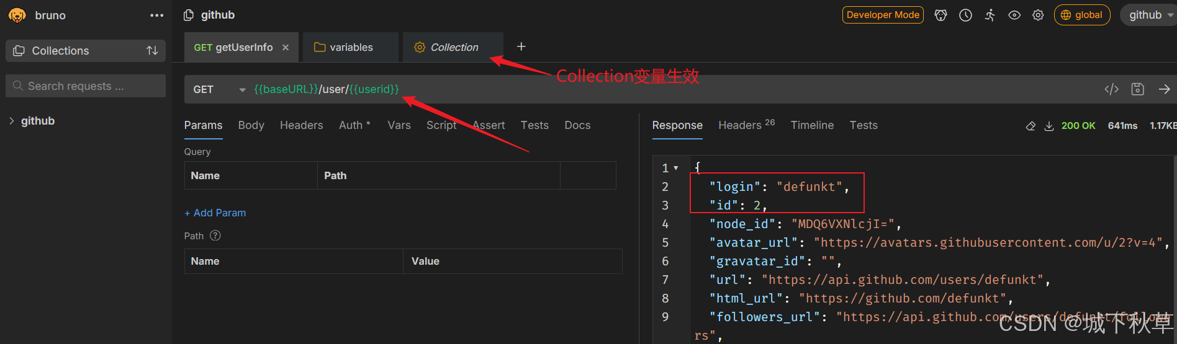Viewport: 1177px width, 344px height.
Task: Select the Script tab
Action: pyautogui.click(x=441, y=125)
